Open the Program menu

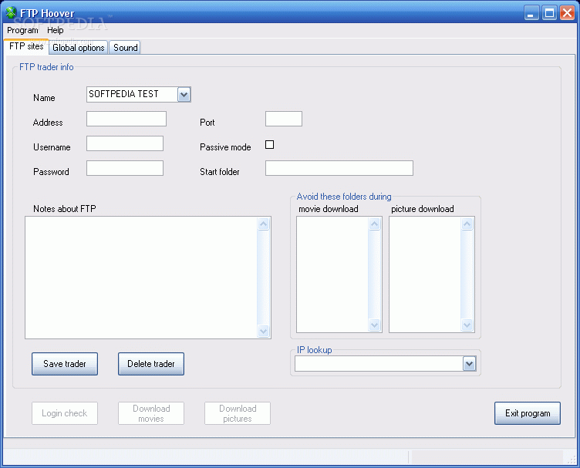click(22, 30)
